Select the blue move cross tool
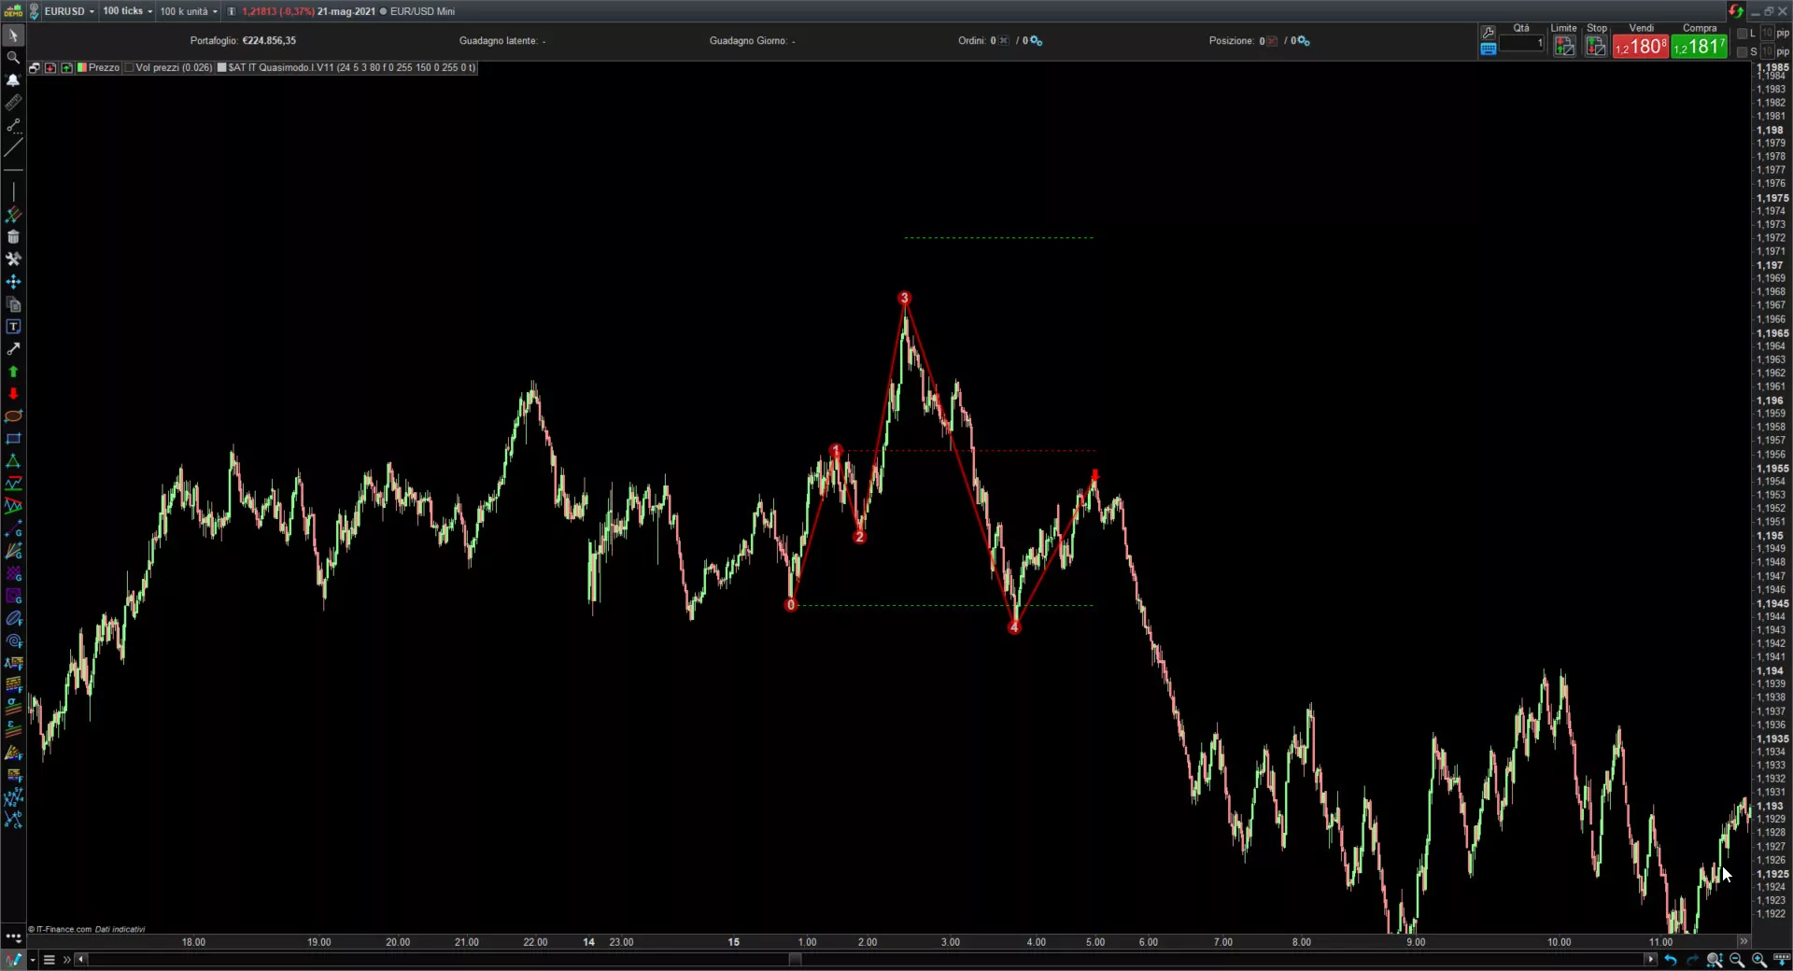Viewport: 1793px width, 971px height. coord(13,282)
